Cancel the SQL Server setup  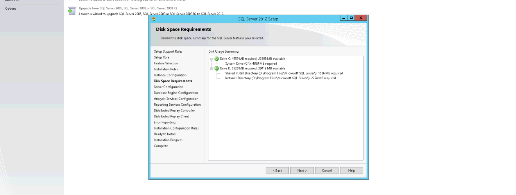point(326,170)
